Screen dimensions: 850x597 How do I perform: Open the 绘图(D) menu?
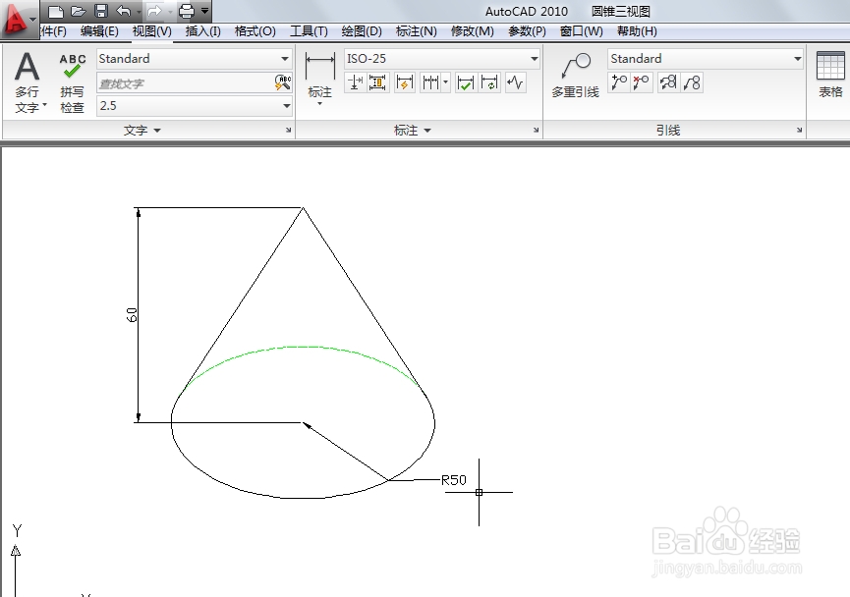(x=362, y=31)
